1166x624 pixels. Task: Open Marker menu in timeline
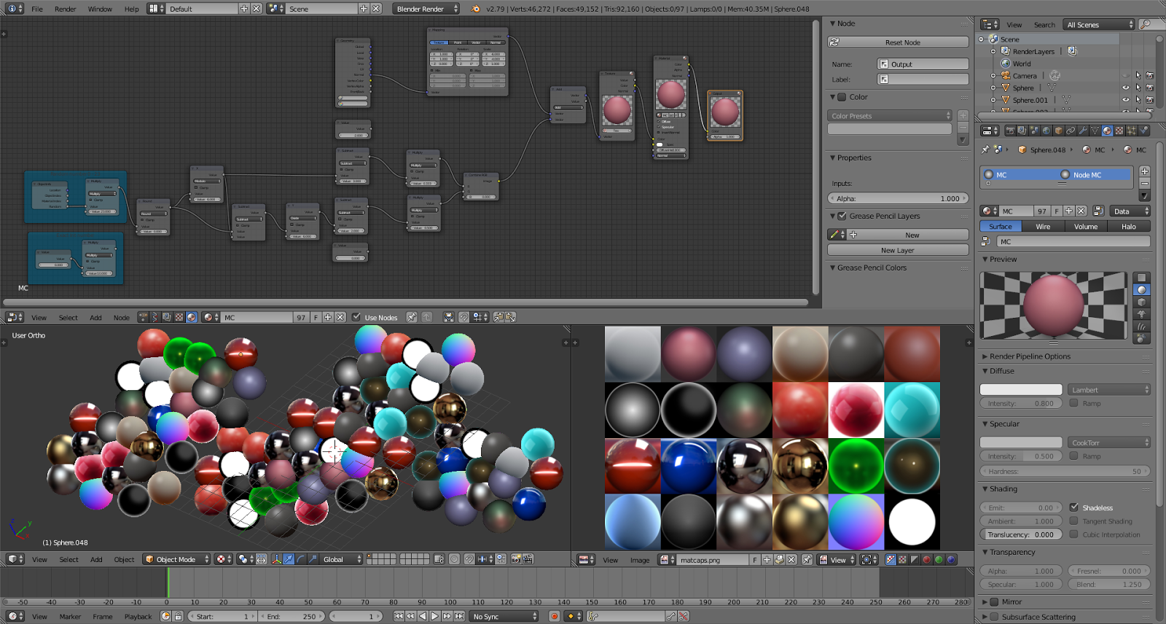[x=70, y=616]
